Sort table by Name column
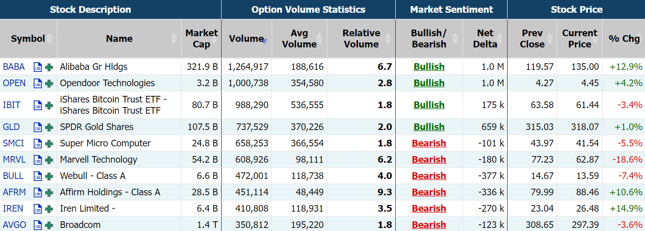This screenshot has width=645, height=231. tap(119, 38)
